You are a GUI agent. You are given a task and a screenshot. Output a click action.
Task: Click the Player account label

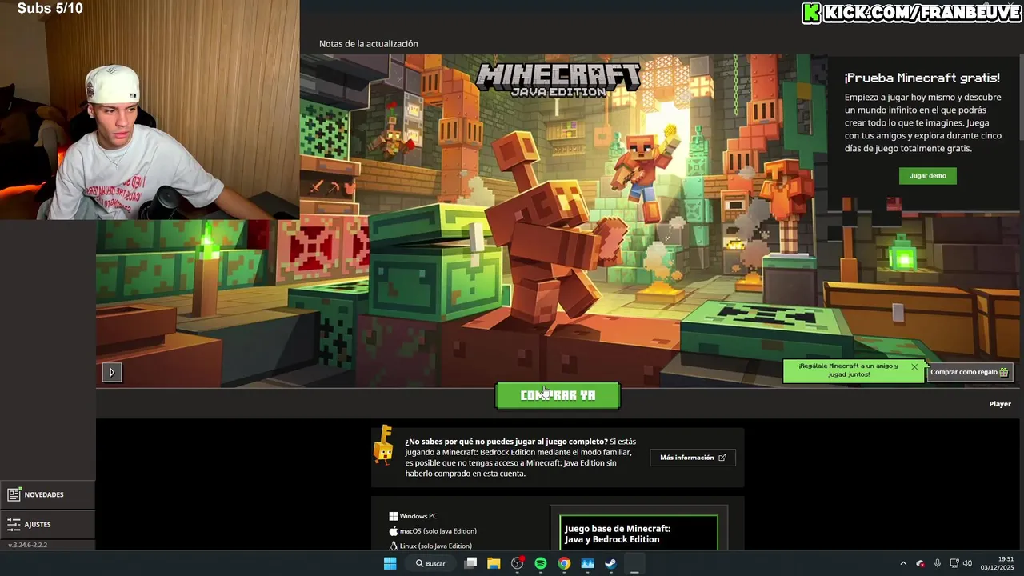(x=1000, y=404)
